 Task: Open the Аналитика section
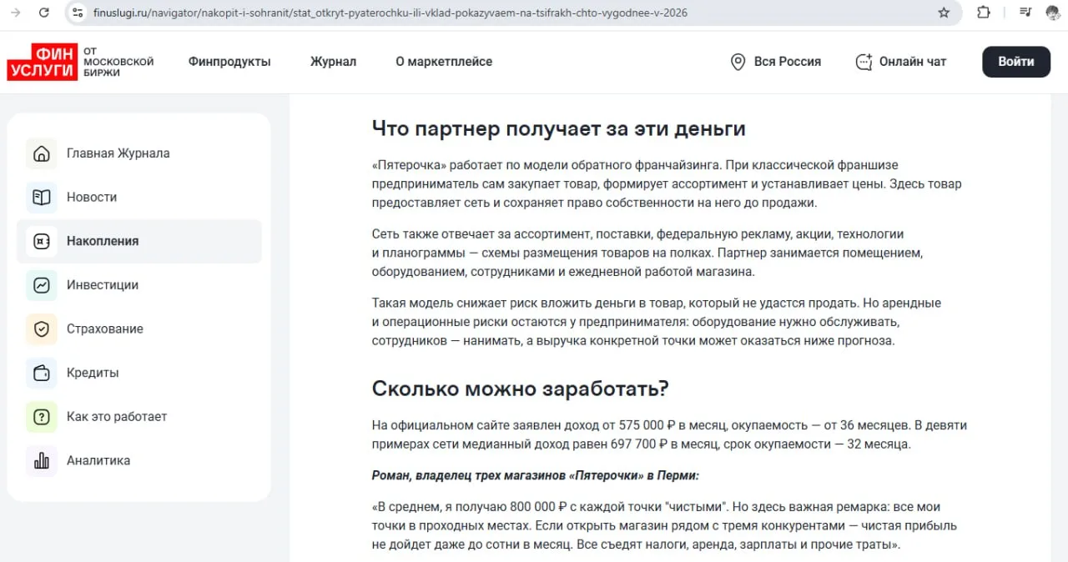click(139, 460)
